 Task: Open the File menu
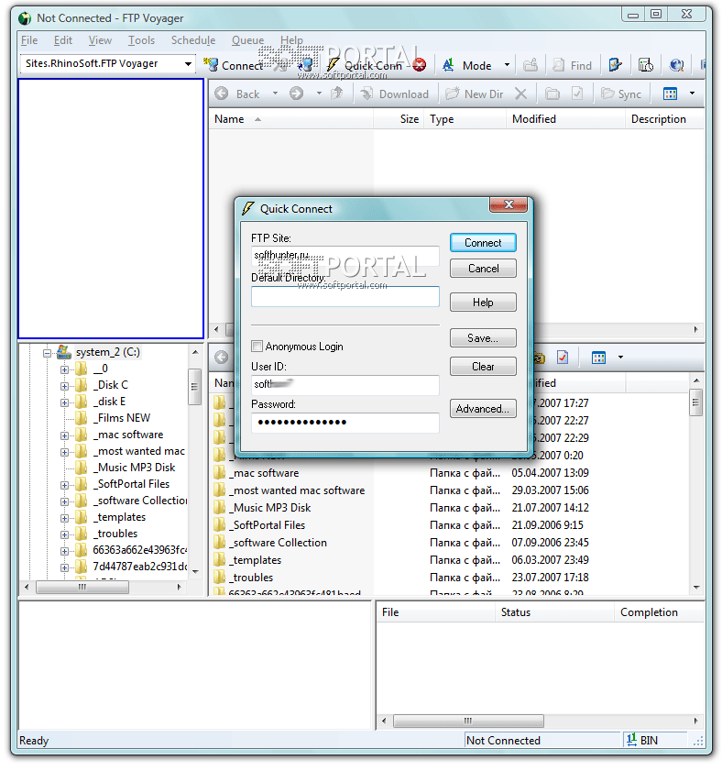pyautogui.click(x=29, y=40)
